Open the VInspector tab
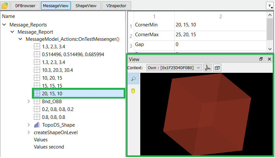 116,6
